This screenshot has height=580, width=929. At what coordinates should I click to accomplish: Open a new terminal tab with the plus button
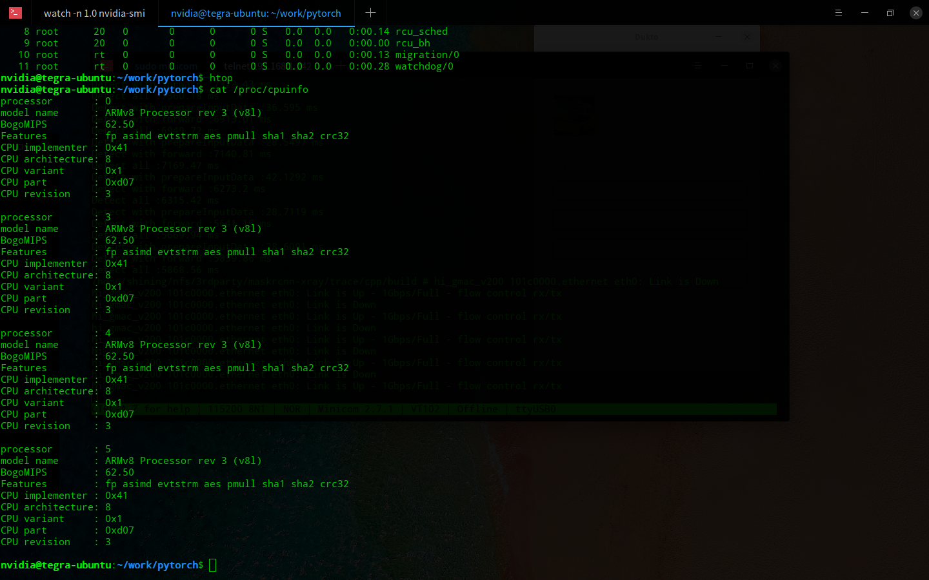[370, 13]
